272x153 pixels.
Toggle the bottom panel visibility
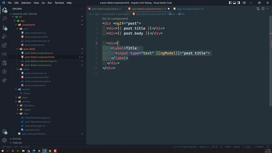click(x=235, y=3)
